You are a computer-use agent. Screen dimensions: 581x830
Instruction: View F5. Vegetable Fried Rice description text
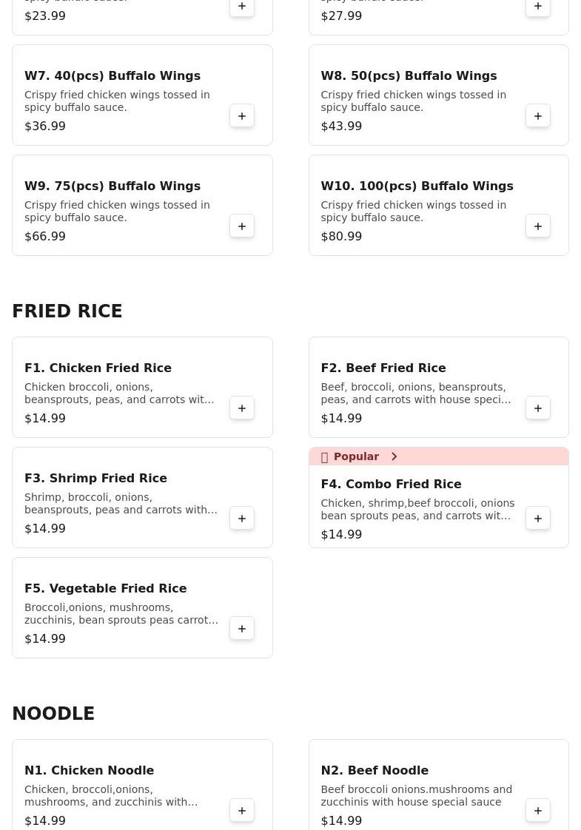[121, 613]
